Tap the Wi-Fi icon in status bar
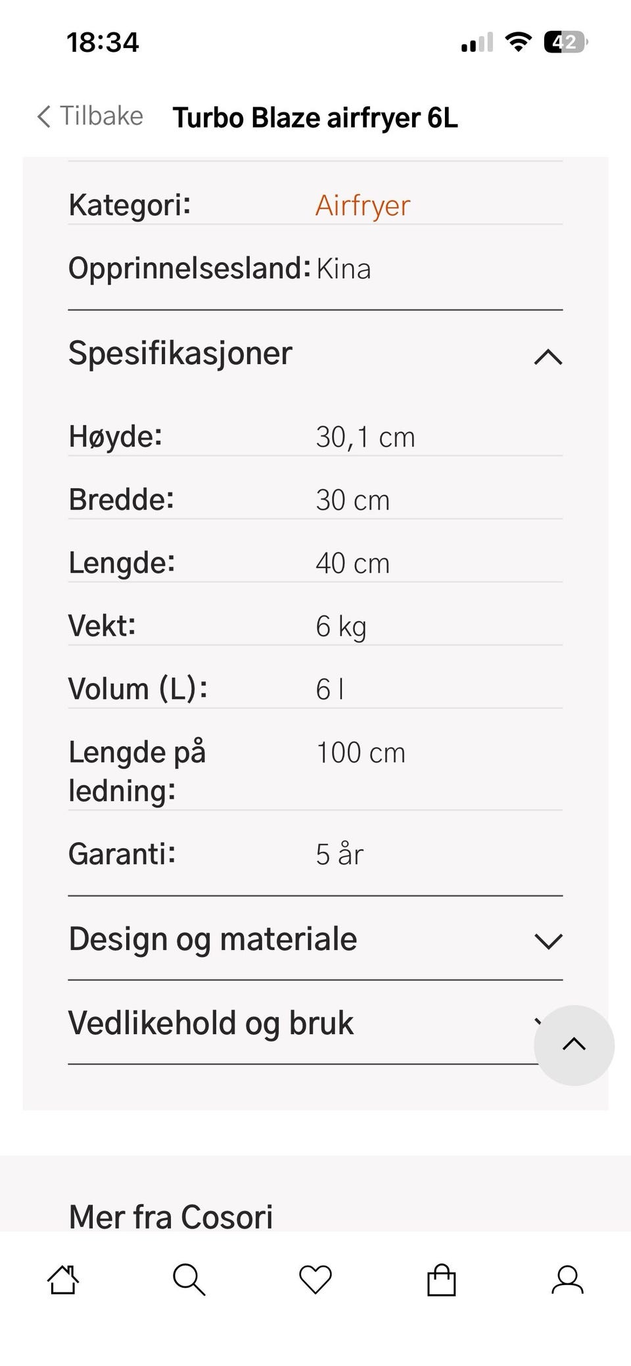 tap(518, 42)
